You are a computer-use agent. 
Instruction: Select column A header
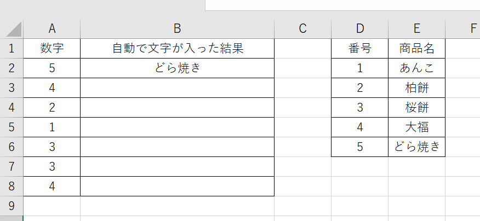pyautogui.click(x=52, y=29)
